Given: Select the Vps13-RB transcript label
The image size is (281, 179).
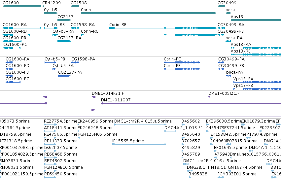Looking at the screenshot, I should [240, 51].
